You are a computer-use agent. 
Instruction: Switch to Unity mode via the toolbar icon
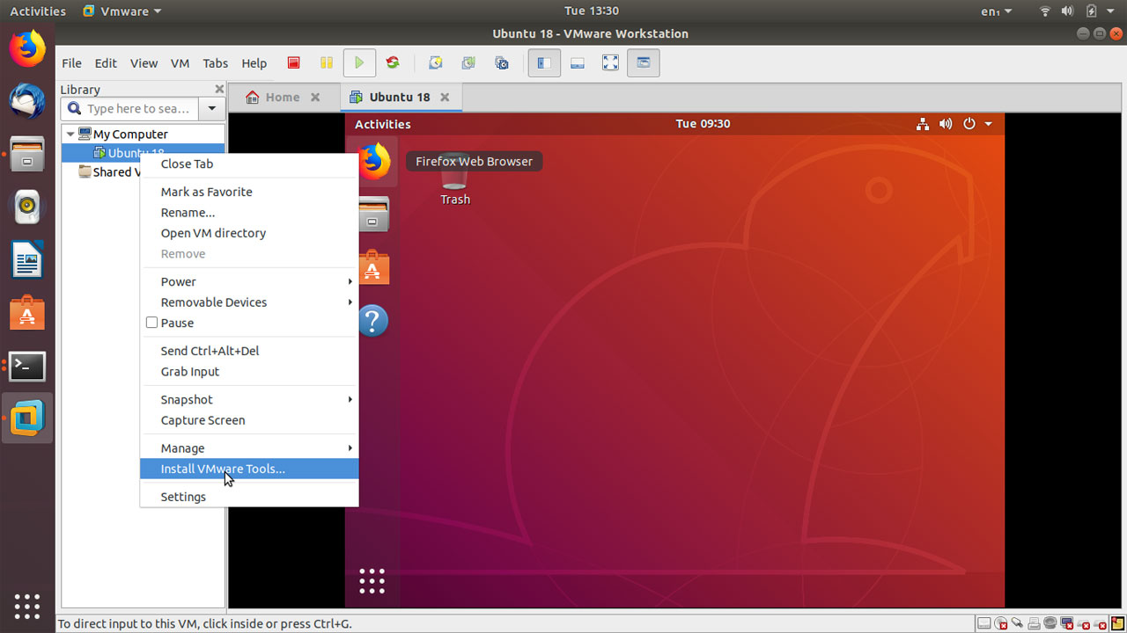(644, 62)
